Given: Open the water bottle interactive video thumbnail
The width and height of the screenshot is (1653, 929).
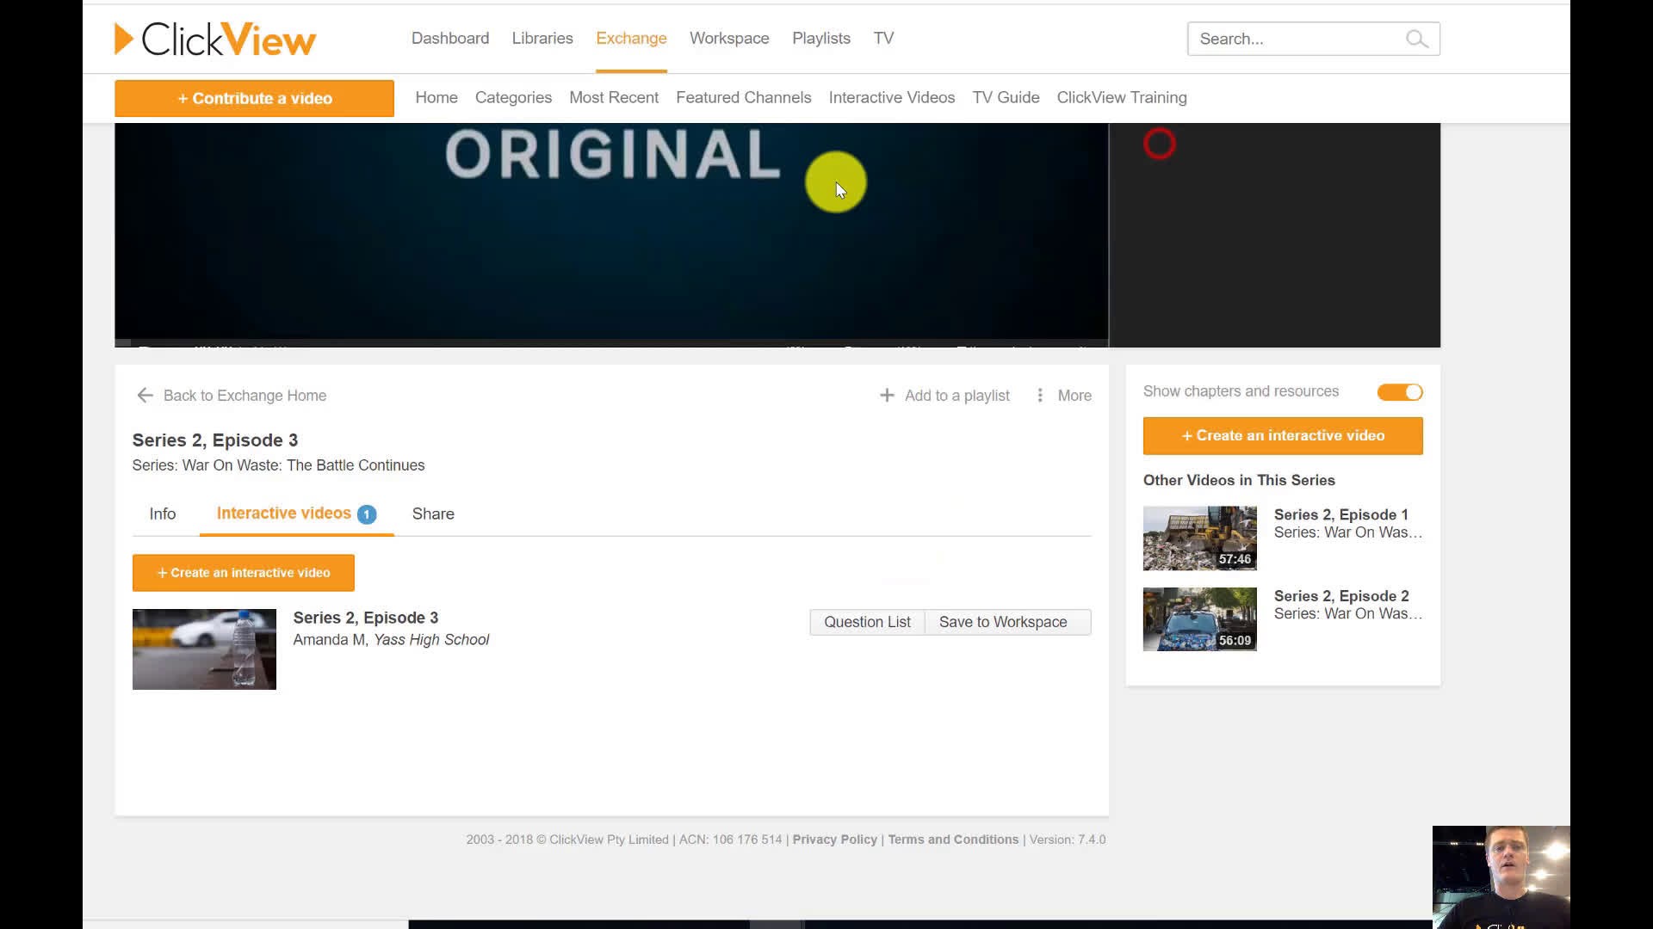Looking at the screenshot, I should pyautogui.click(x=204, y=649).
